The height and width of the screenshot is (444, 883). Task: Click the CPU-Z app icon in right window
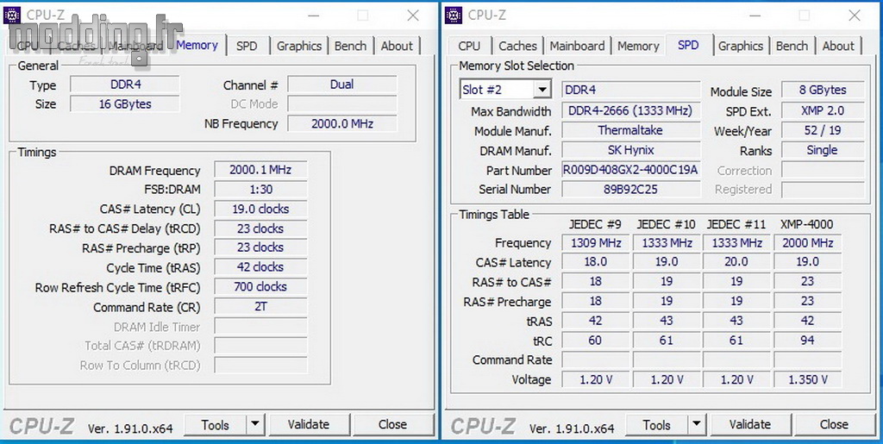coord(454,16)
